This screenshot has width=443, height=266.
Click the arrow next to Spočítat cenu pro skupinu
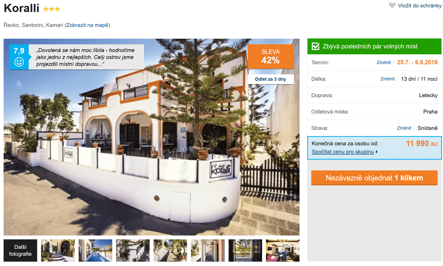(377, 152)
